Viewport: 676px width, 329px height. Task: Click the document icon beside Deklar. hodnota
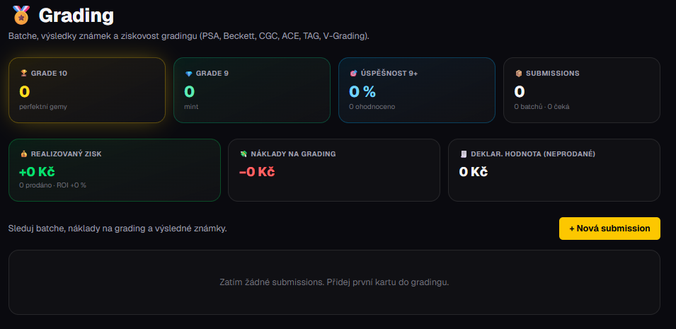pyautogui.click(x=464, y=154)
